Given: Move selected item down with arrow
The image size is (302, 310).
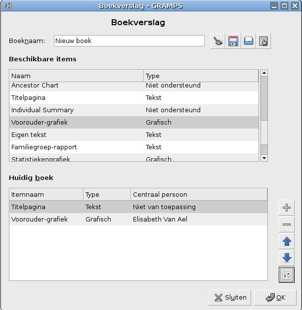Looking at the screenshot, I should click(x=286, y=258).
